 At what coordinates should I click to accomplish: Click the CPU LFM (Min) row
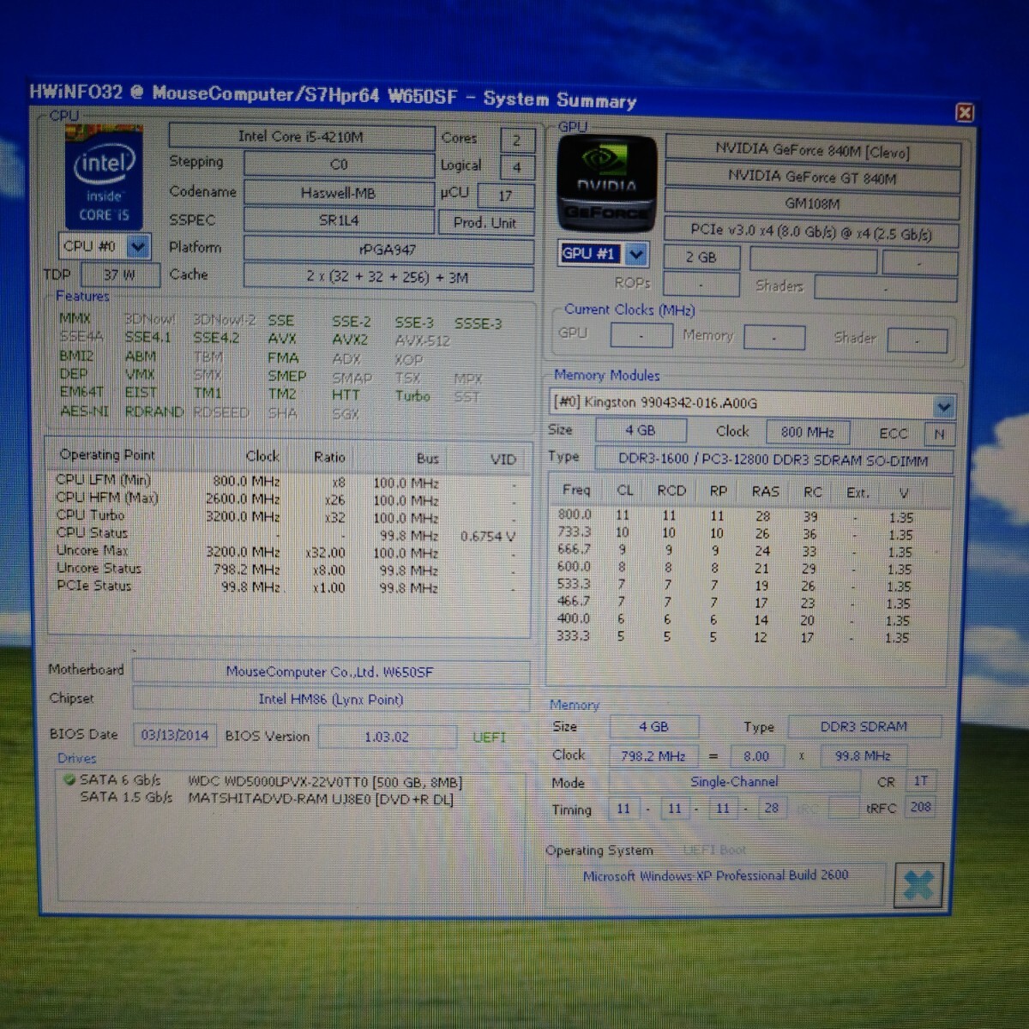point(286,482)
